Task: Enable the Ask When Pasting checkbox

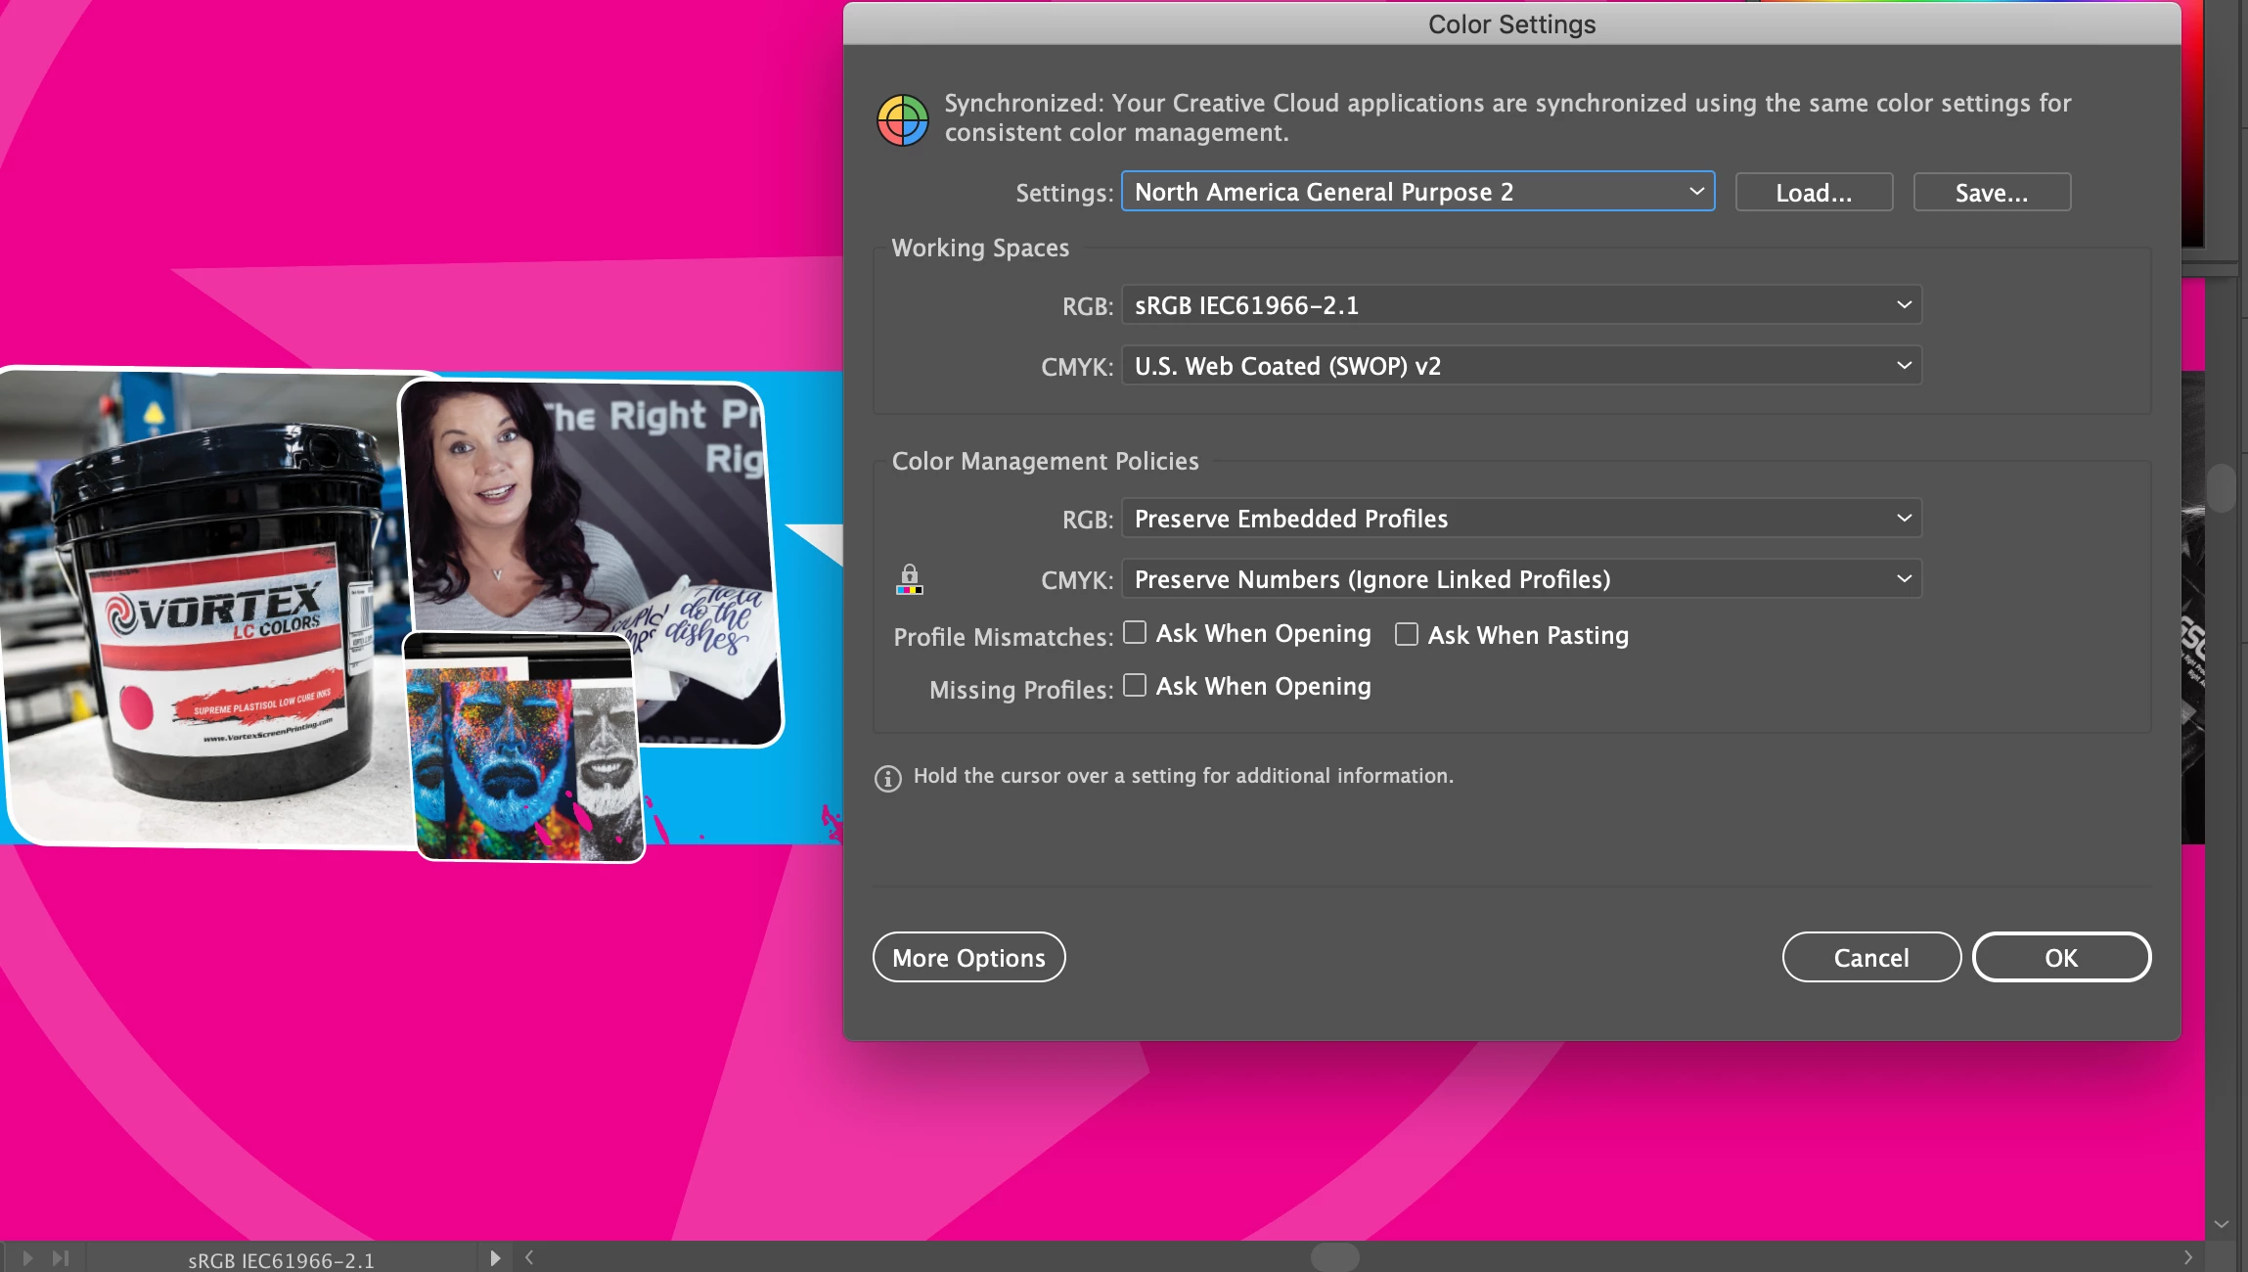Action: coord(1407,634)
